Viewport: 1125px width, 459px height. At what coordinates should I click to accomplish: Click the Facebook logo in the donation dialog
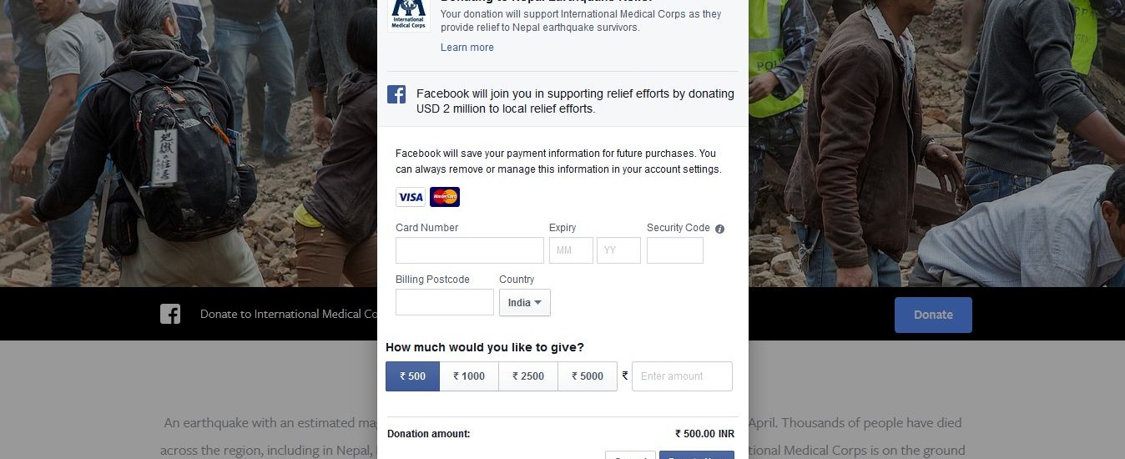(396, 94)
